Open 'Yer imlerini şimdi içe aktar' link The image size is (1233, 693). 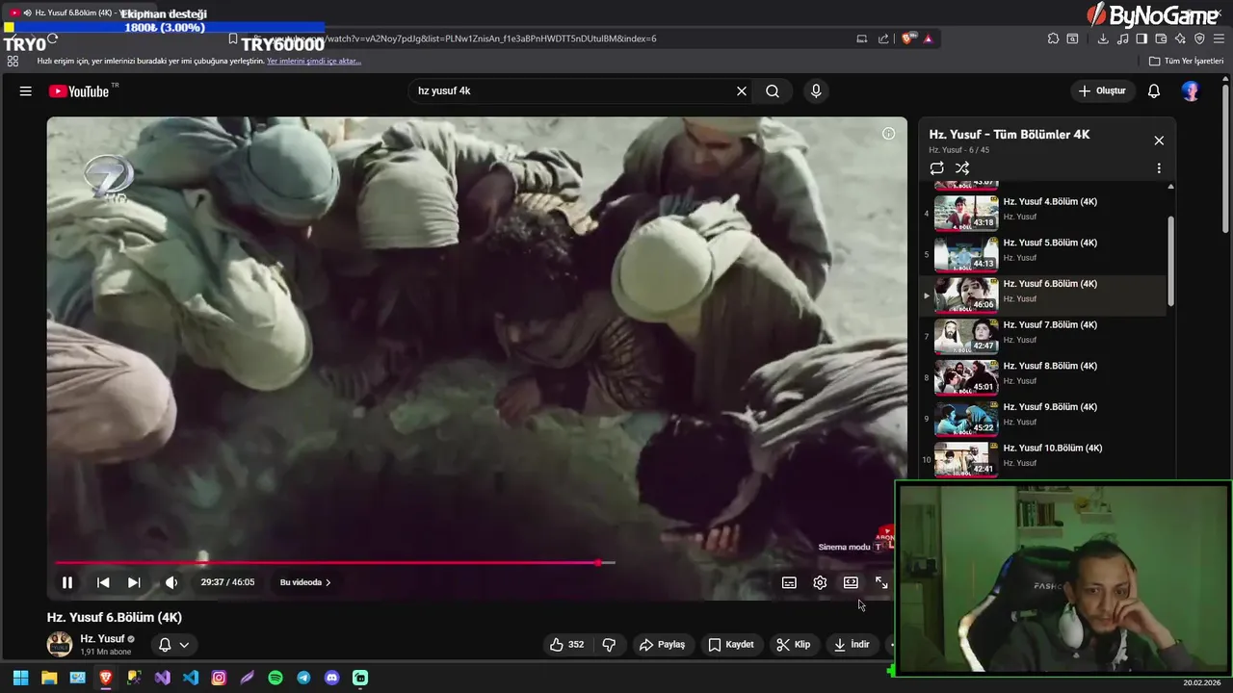pos(314,61)
